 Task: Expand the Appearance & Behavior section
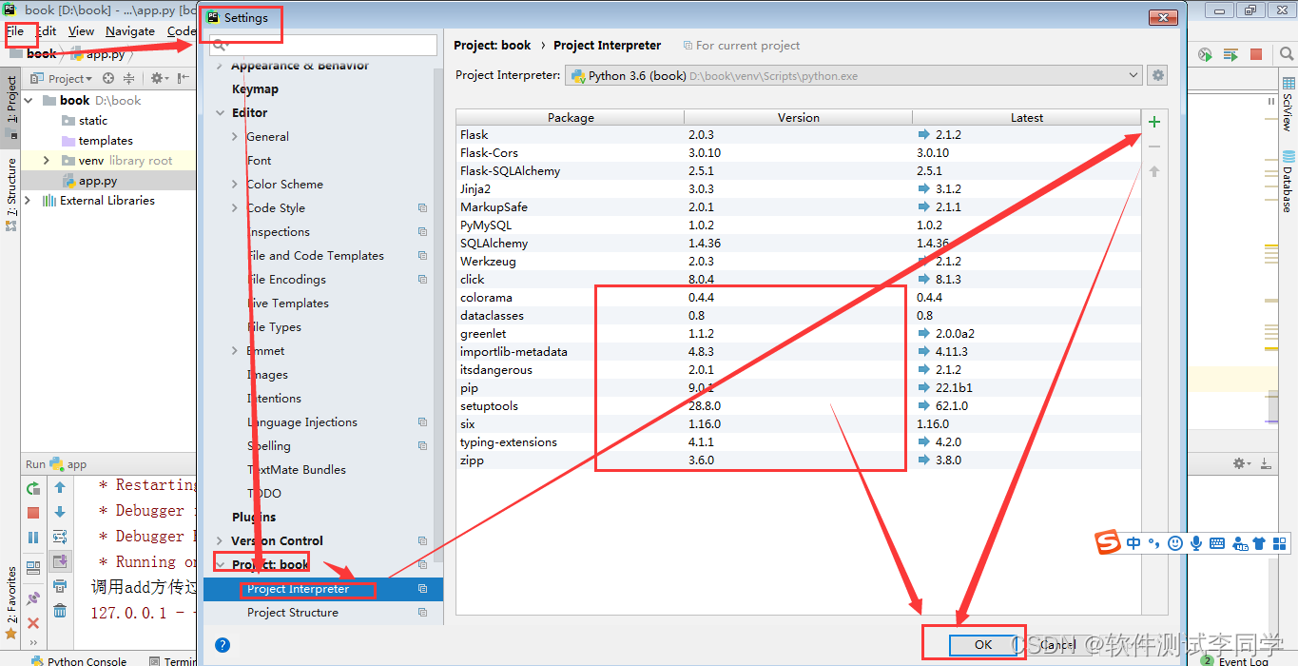(220, 66)
